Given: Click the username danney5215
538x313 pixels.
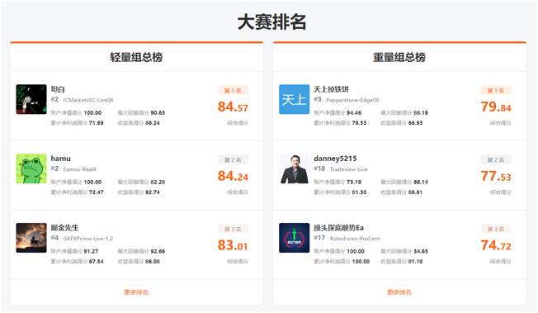Looking at the screenshot, I should [x=335, y=159].
